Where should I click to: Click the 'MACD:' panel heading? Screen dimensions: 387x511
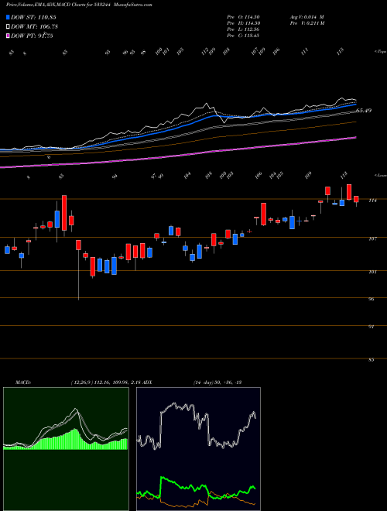coord(22,382)
